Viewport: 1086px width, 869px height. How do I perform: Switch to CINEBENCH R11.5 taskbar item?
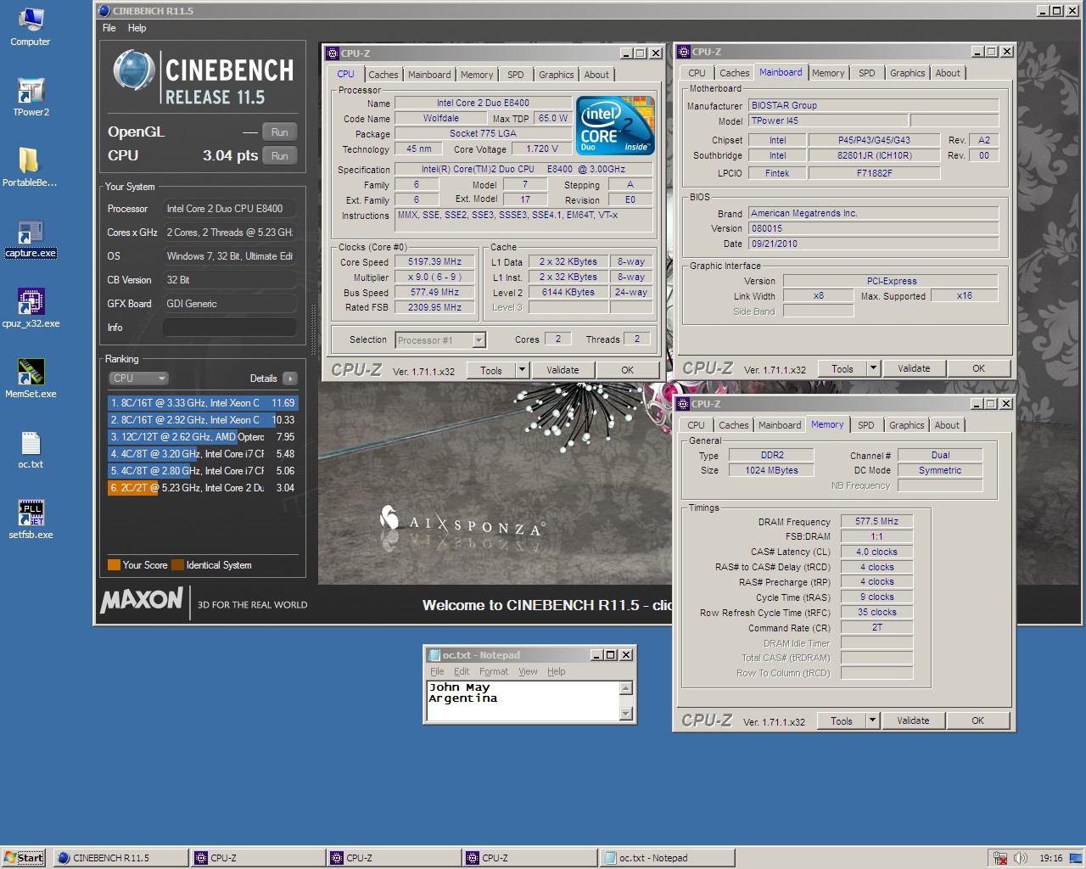pos(120,858)
